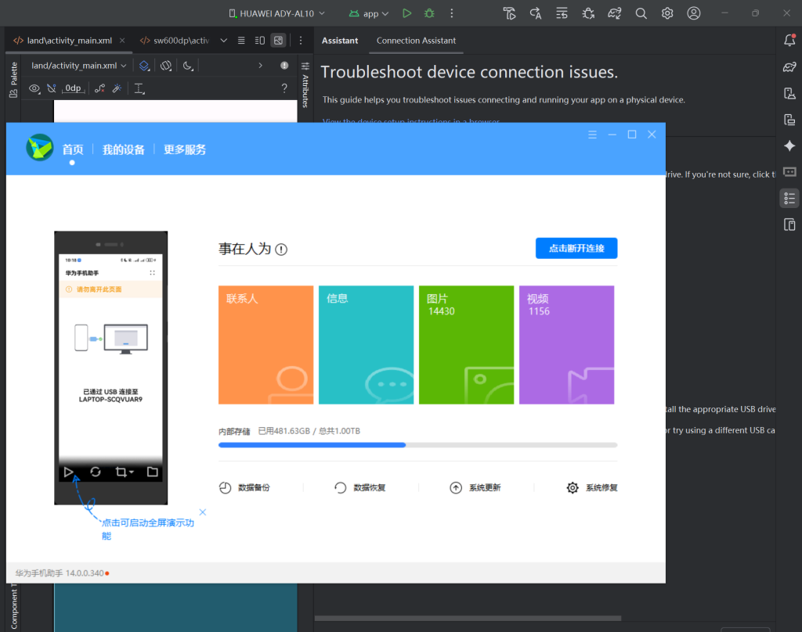The height and width of the screenshot is (632, 802).
Task: Open the app run configuration dropdown
Action: pos(369,13)
